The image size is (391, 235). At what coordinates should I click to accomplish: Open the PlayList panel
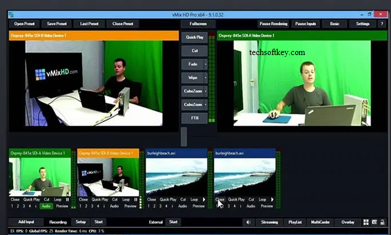tap(295, 222)
